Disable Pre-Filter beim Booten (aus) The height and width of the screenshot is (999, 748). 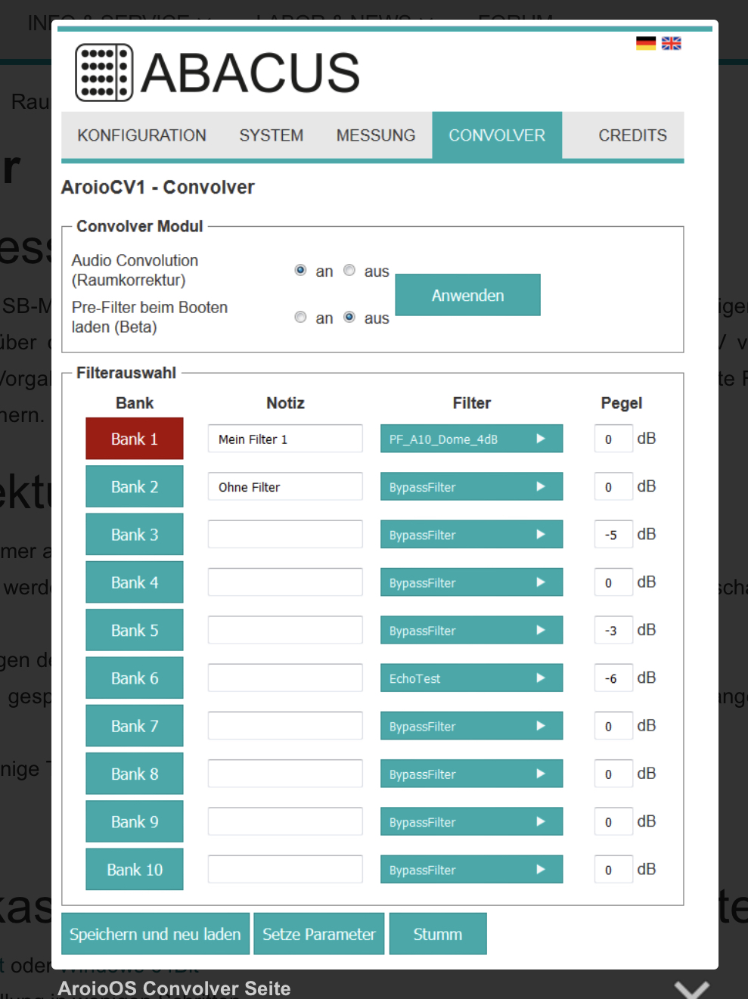coord(349,317)
